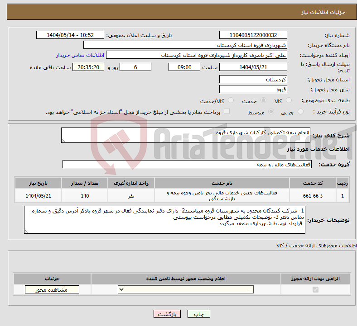Image resolution: width=357 pixels, height=326 pixels.
Task: Click the چاپ print button
Action: (198, 314)
